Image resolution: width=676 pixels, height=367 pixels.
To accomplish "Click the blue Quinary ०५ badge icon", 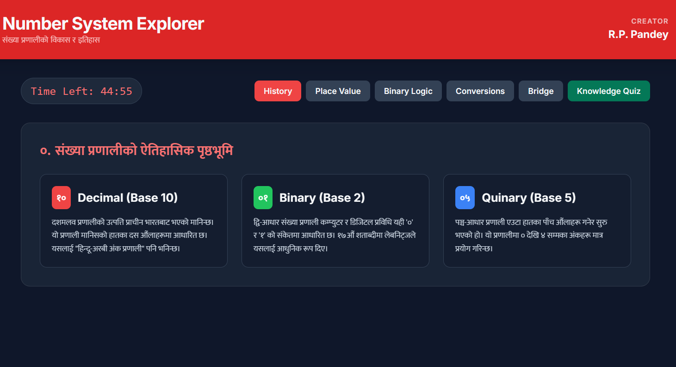I will pos(465,198).
